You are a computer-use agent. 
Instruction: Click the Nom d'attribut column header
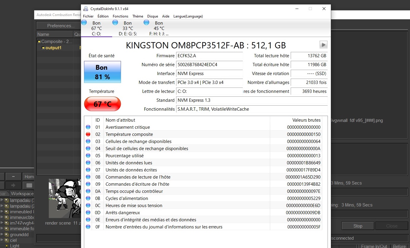click(x=187, y=120)
